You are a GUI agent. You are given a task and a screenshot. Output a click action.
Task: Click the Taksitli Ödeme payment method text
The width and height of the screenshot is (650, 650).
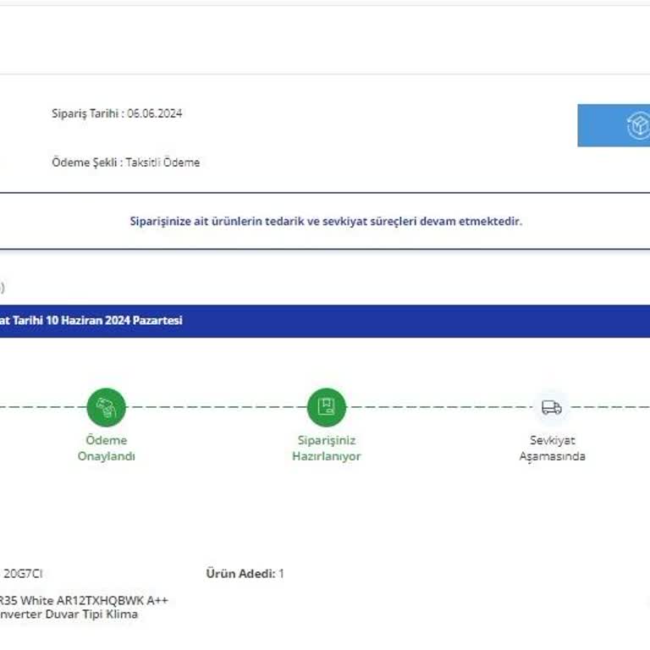click(x=162, y=162)
